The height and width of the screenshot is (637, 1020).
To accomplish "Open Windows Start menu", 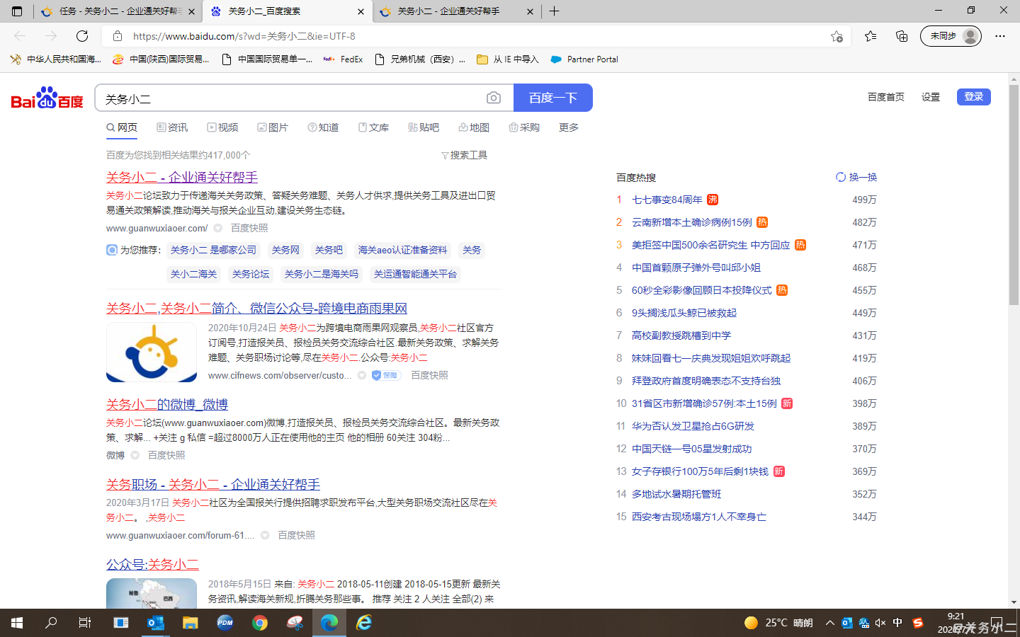I will pos(17,623).
